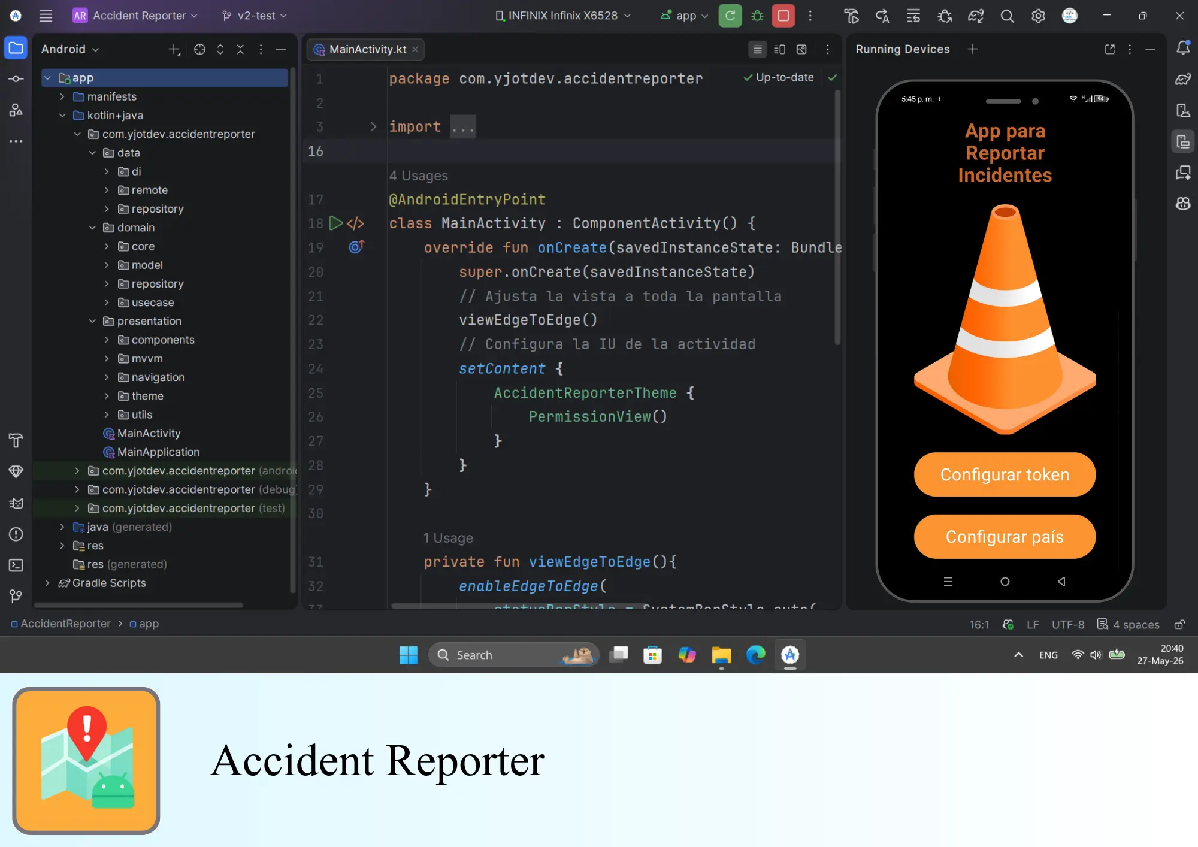Select the MainActivity.kt editor tab
The image size is (1198, 847).
click(x=366, y=49)
